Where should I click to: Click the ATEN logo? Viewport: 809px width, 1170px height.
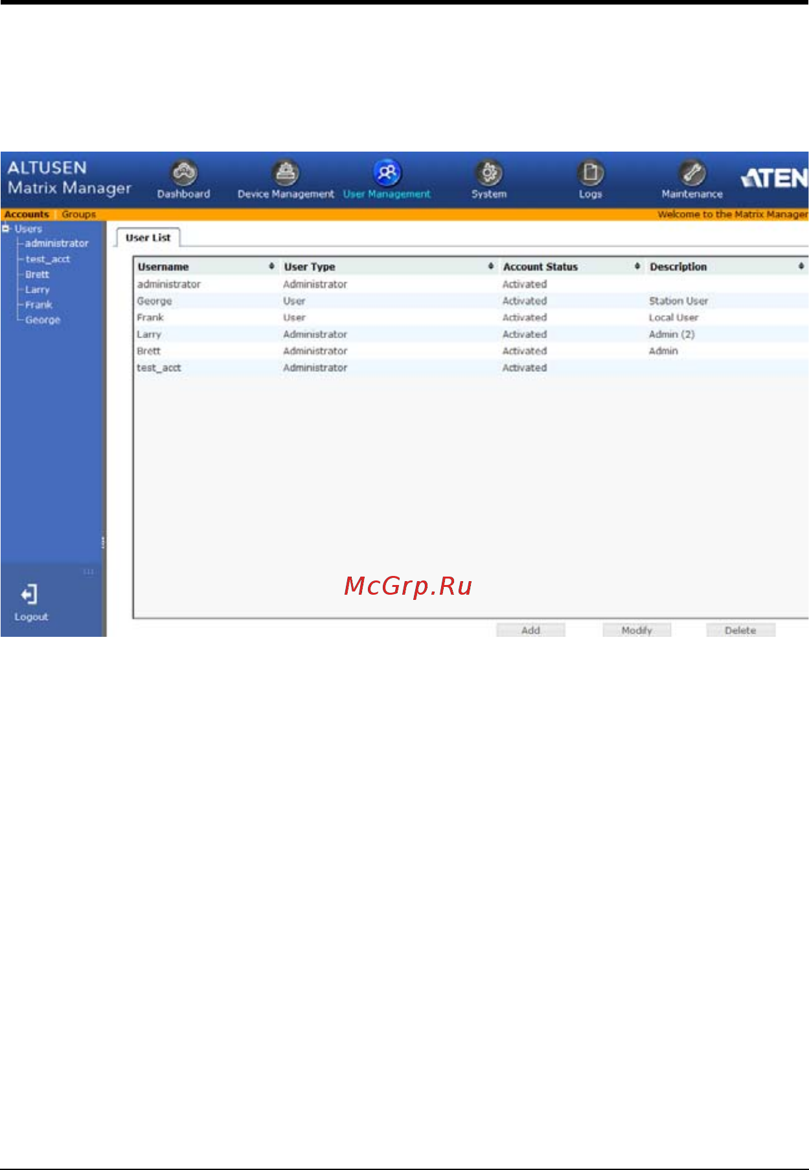[774, 178]
